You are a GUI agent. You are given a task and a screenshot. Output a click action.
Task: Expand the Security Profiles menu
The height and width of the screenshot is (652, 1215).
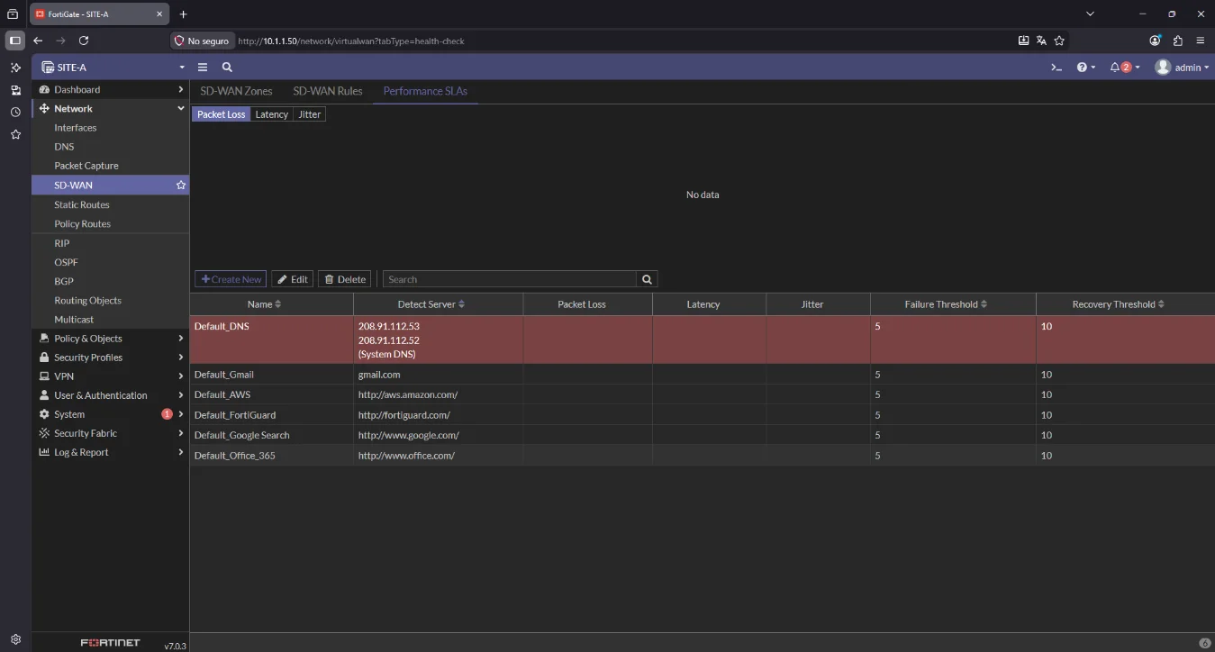pyautogui.click(x=111, y=358)
